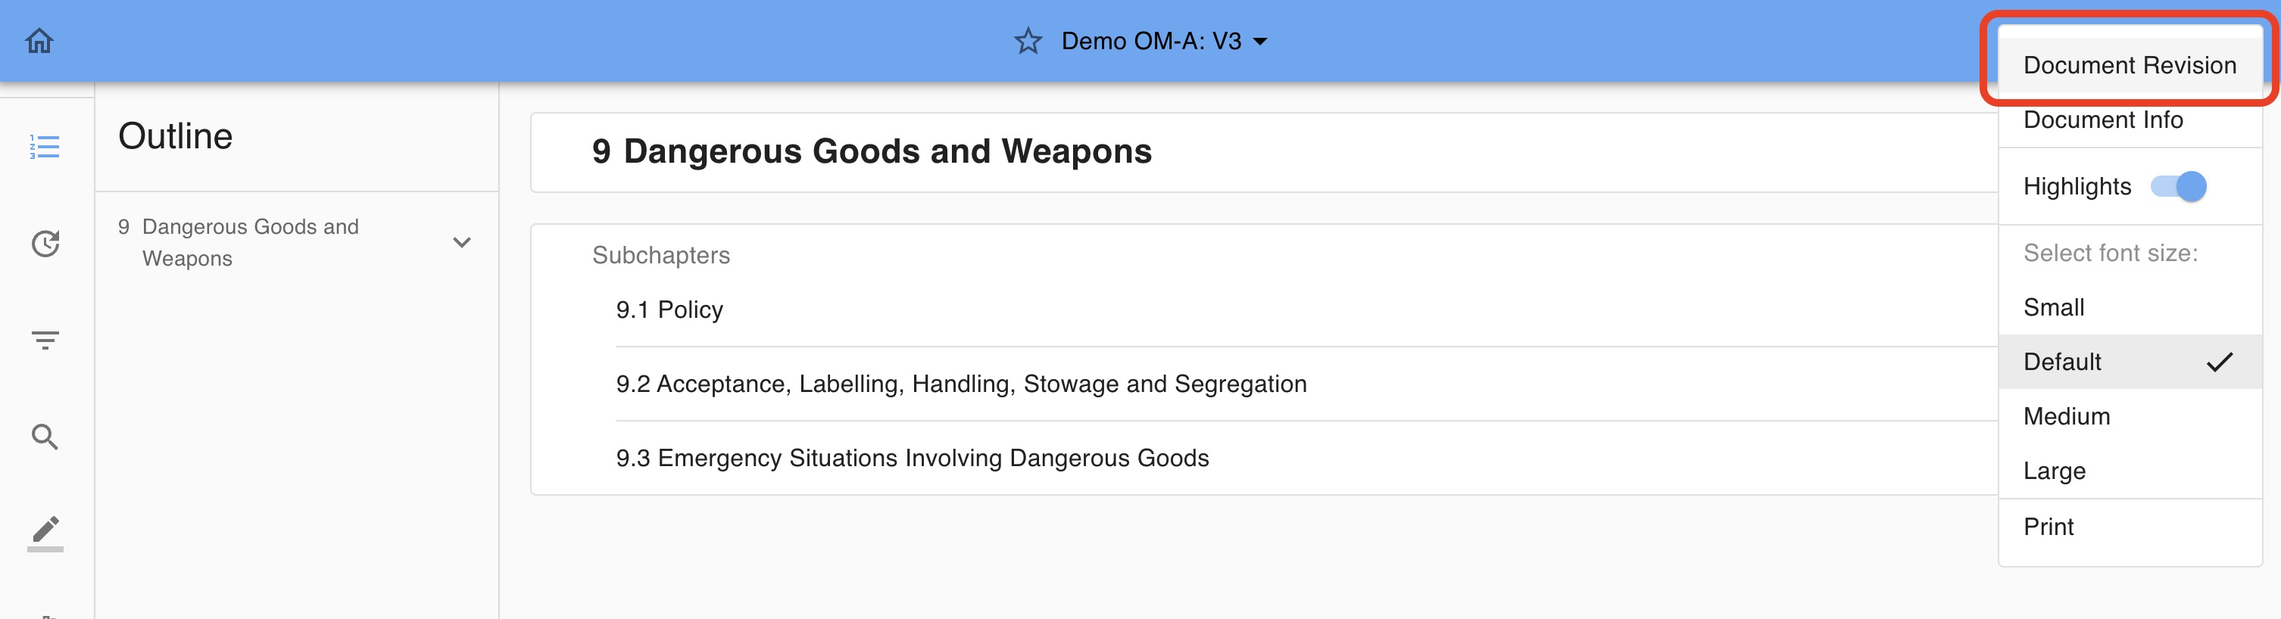
Task: Select the highlighter pencil icon in sidebar
Action: click(x=45, y=531)
